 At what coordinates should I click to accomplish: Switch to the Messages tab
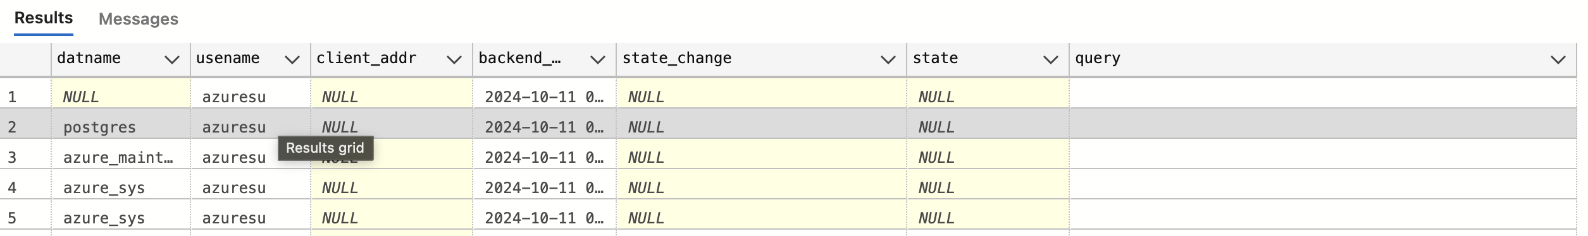click(139, 19)
